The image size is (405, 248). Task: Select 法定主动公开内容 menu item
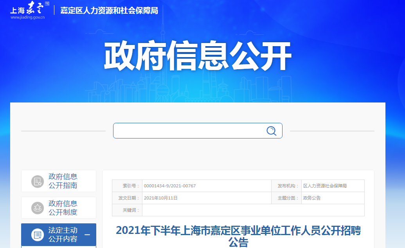click(x=59, y=235)
